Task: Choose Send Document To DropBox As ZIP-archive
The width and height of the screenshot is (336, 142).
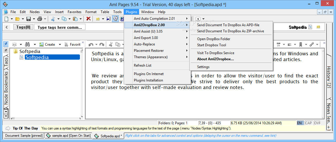Action: pyautogui.click(x=231, y=31)
